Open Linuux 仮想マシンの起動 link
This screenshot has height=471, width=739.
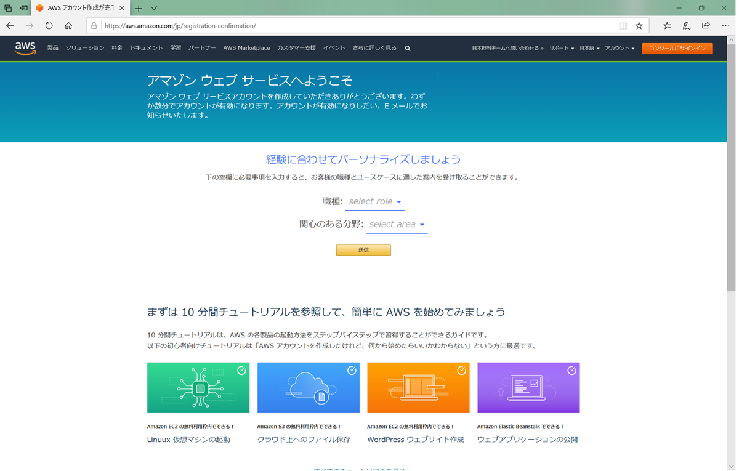[188, 440]
